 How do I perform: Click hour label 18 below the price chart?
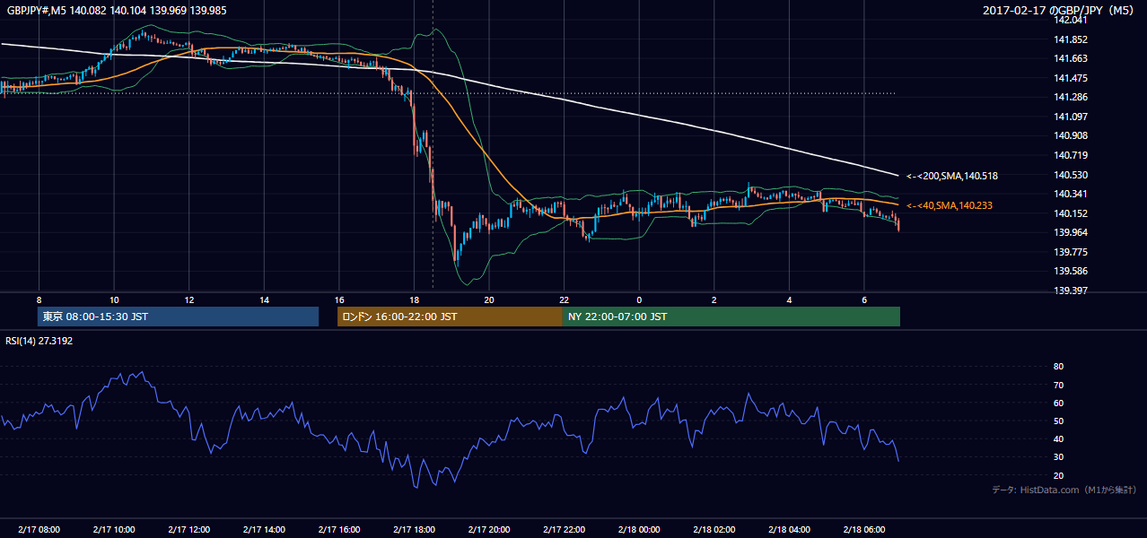[414, 299]
